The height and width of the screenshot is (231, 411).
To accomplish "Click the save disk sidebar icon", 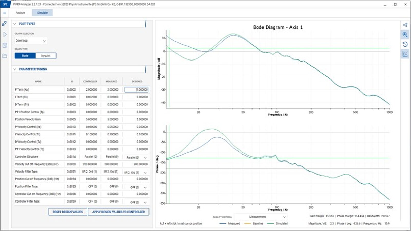I will click(5, 45).
